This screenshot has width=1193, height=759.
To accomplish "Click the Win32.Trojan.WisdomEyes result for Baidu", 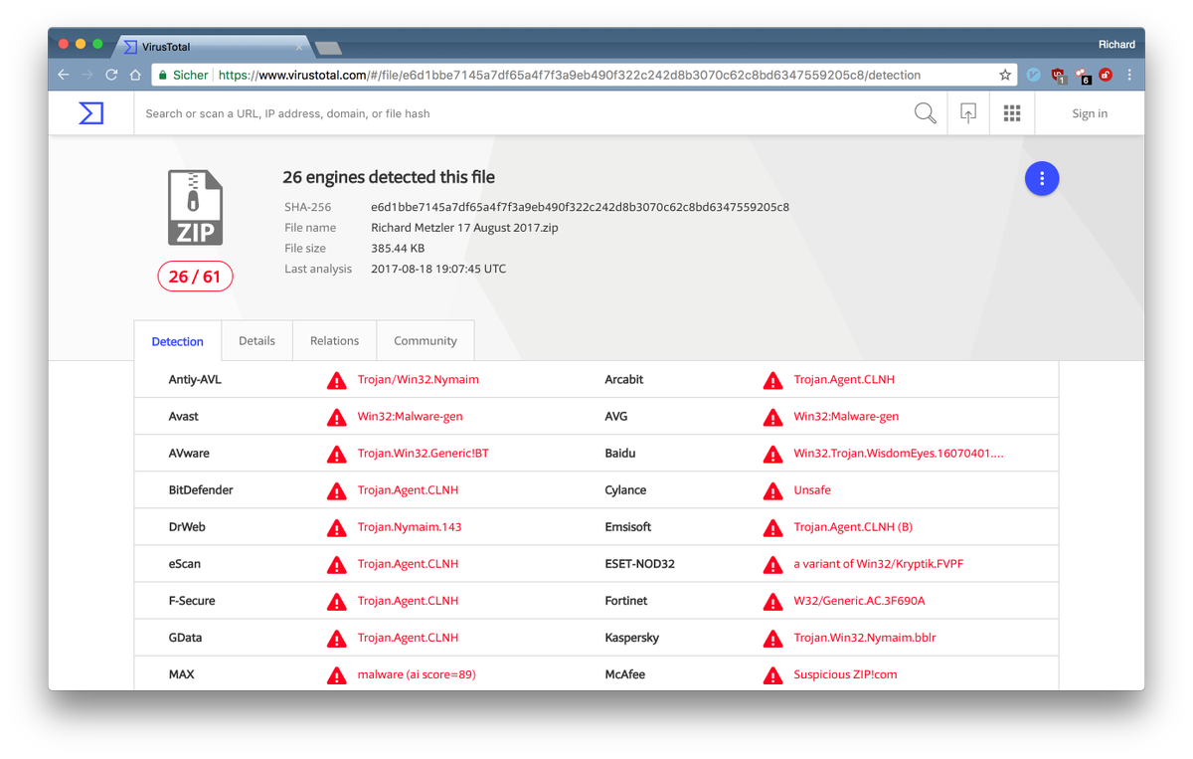I will point(899,453).
